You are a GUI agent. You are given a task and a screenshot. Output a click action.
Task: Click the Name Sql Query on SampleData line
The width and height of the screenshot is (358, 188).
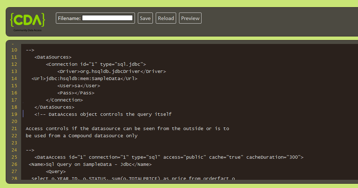point(90,164)
